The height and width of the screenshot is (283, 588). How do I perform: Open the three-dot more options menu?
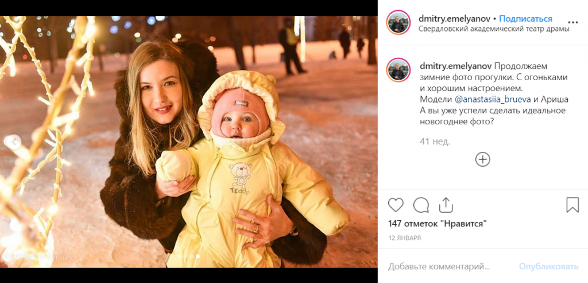573,22
